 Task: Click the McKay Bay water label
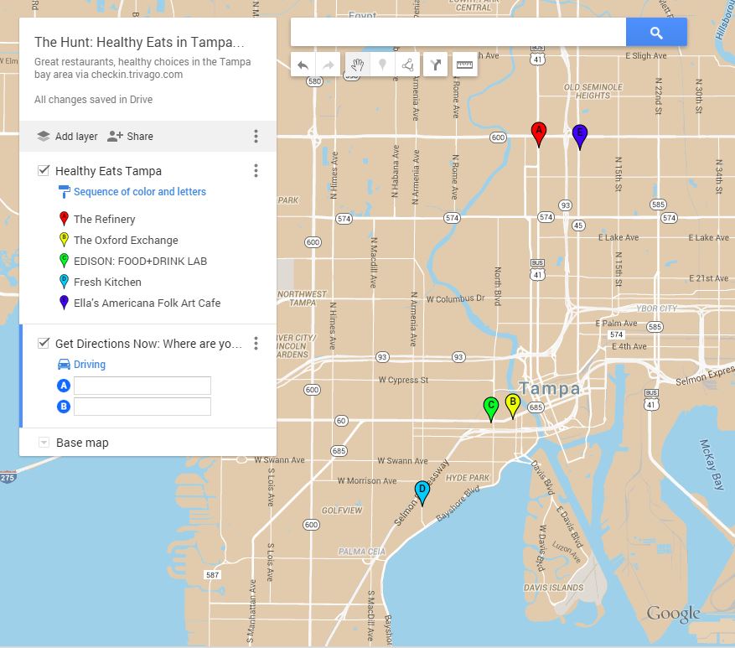click(712, 464)
